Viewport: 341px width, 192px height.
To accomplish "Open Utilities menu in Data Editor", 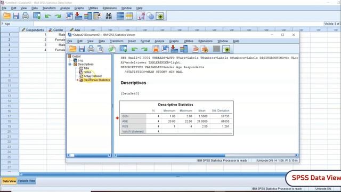I will (x=93, y=8).
